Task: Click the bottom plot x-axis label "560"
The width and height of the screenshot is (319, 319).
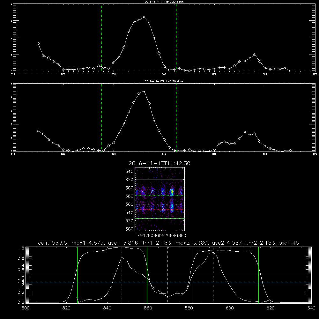Action: pyautogui.click(x=148, y=308)
